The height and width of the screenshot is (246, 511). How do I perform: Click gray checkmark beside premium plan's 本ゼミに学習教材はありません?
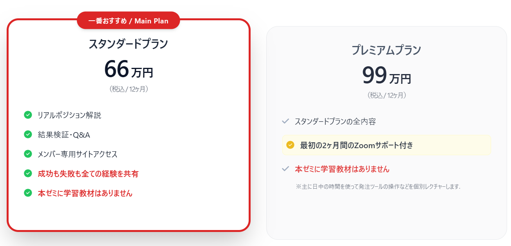(285, 169)
